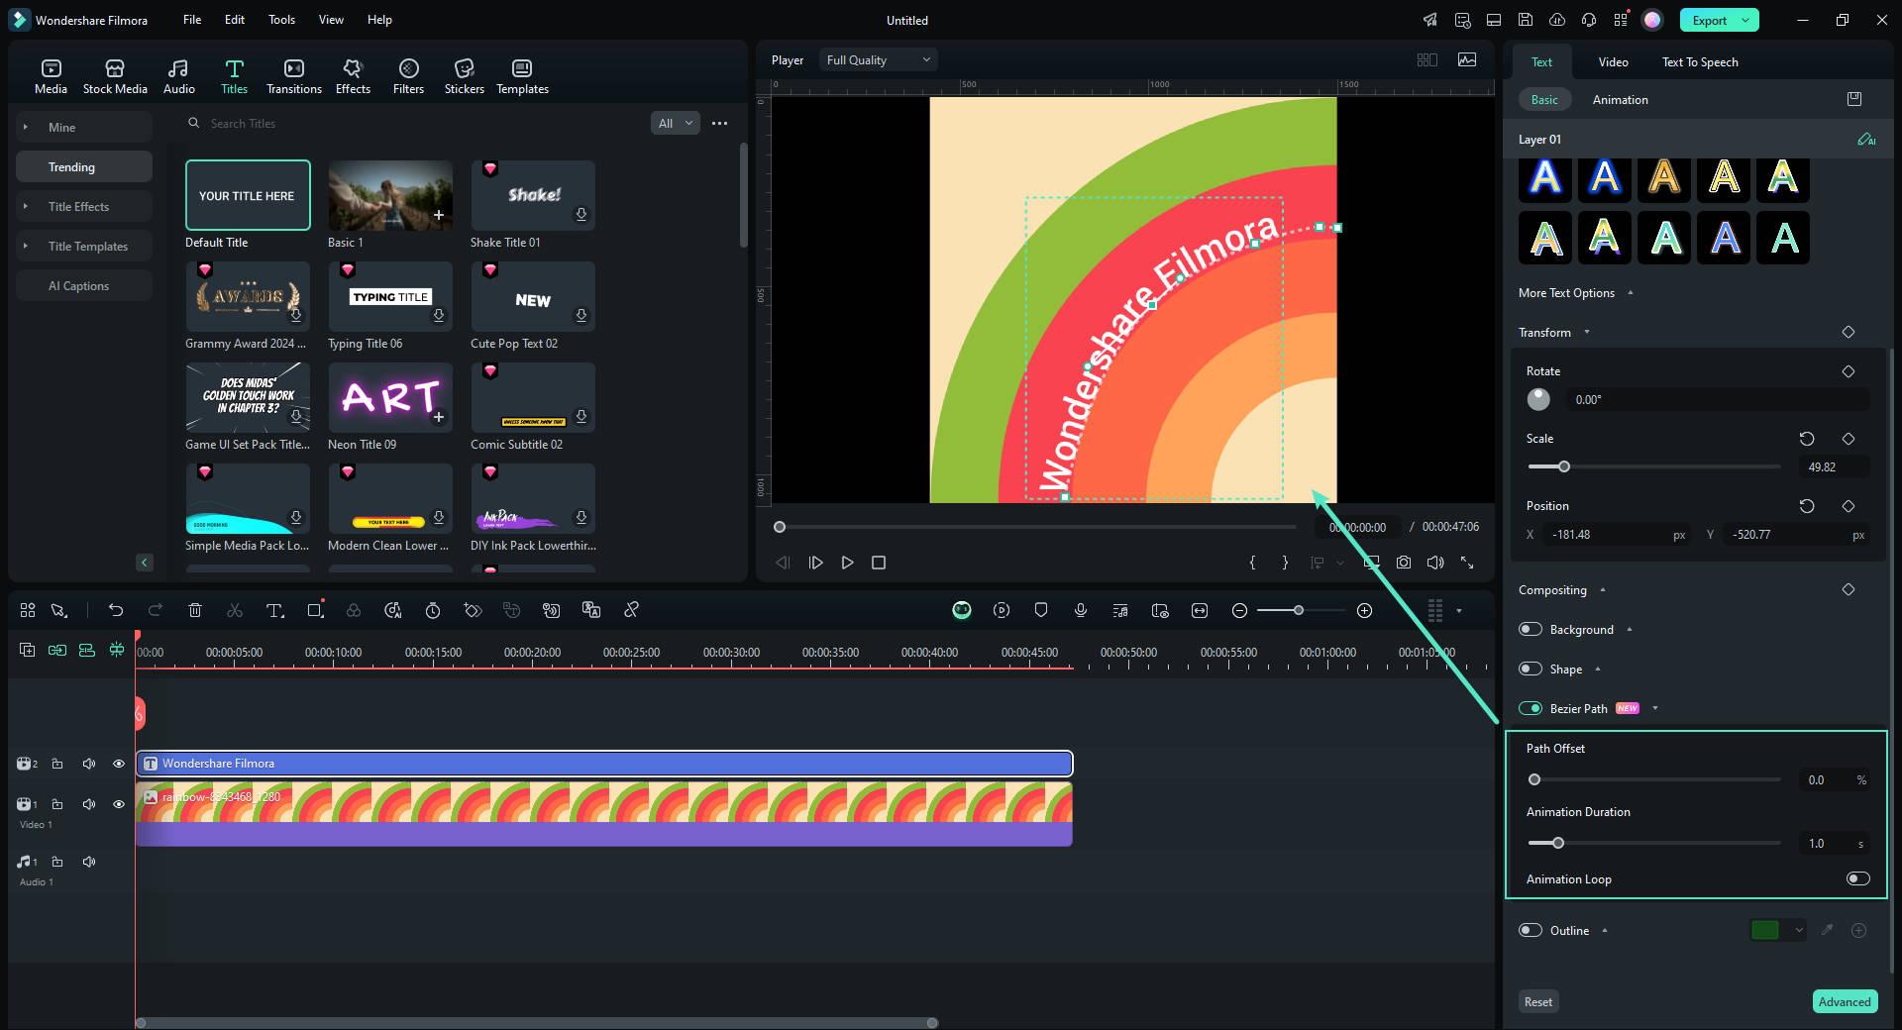Add keyframe for Rotate property

[x=1848, y=371]
